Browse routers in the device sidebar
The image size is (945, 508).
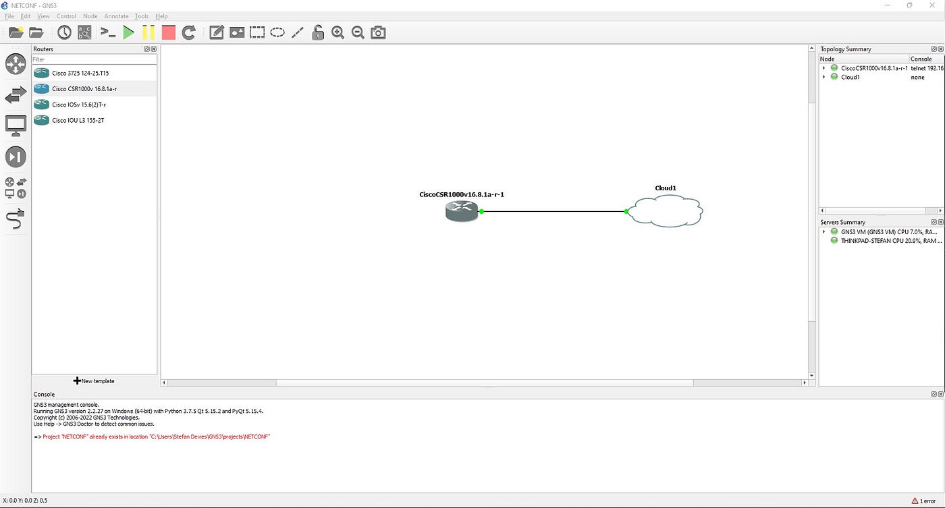(x=16, y=64)
